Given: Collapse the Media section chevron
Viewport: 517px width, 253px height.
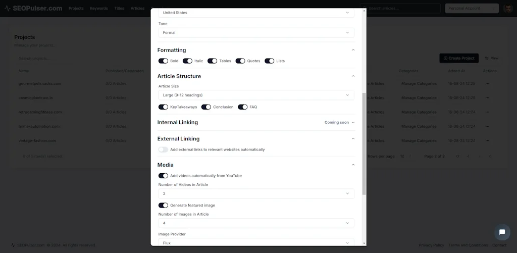Looking at the screenshot, I should click(353, 165).
